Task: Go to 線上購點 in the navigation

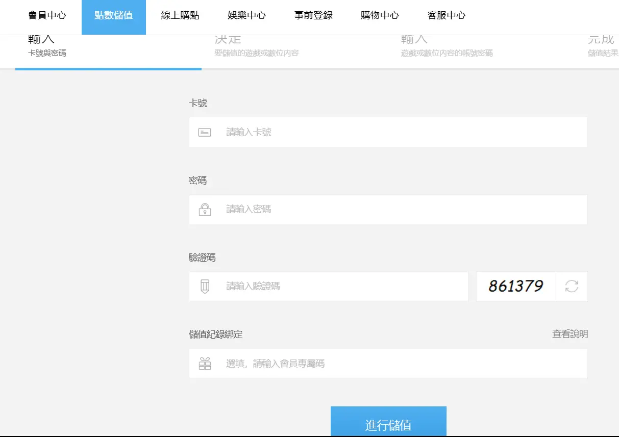Action: tap(180, 15)
